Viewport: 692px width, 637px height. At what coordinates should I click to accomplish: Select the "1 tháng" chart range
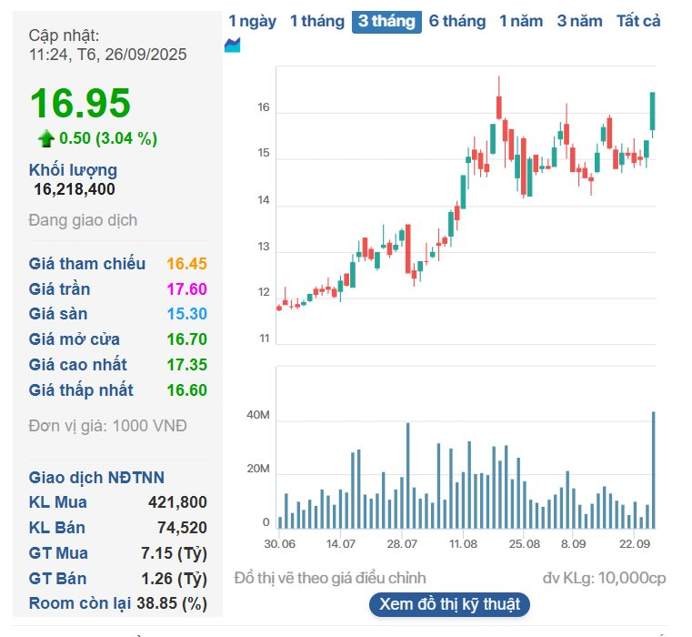[316, 21]
